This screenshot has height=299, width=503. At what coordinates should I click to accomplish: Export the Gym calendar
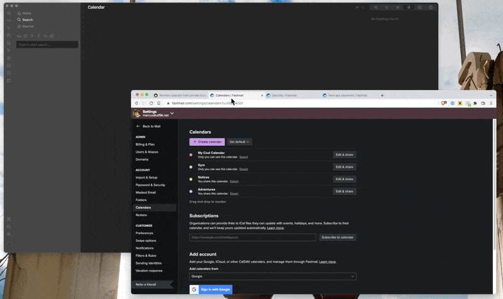tap(243, 169)
